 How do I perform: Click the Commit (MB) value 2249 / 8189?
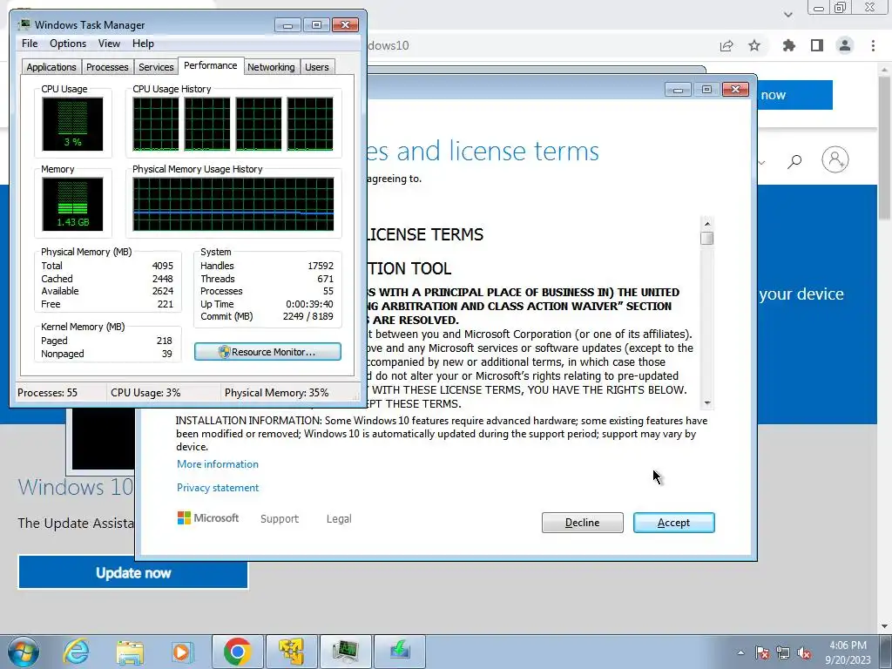pyautogui.click(x=307, y=317)
